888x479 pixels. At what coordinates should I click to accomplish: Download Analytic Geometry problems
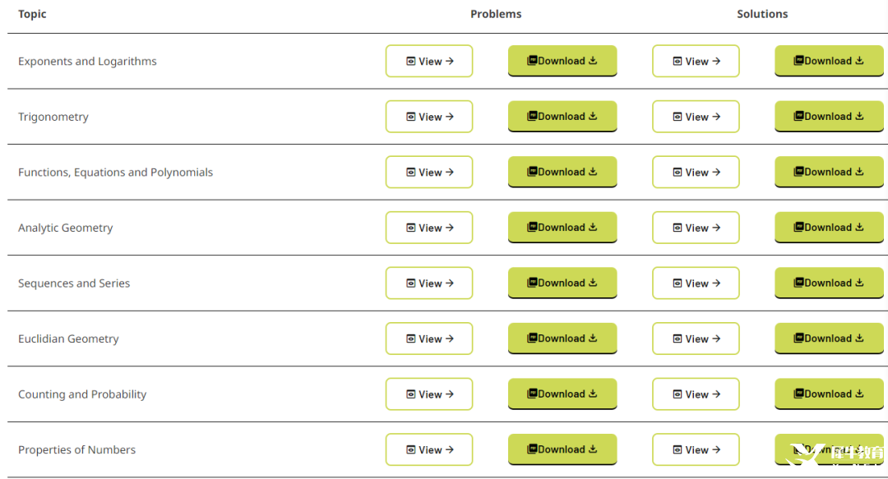pyautogui.click(x=562, y=227)
